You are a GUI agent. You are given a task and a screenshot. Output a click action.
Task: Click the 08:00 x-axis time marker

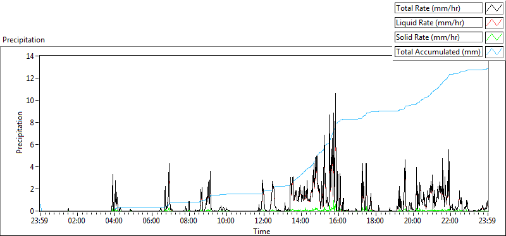(189, 221)
